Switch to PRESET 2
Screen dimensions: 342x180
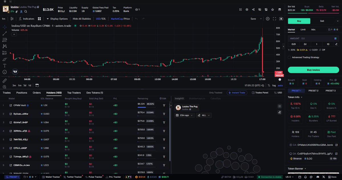313,91
